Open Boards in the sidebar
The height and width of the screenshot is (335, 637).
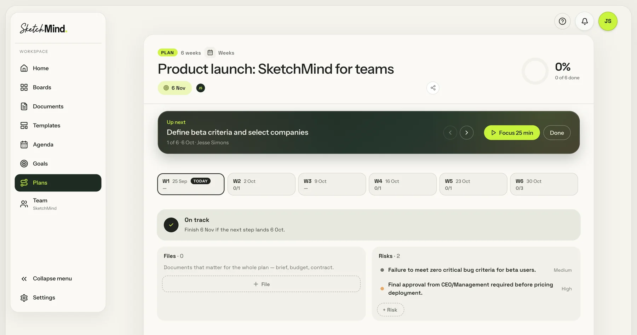pyautogui.click(x=58, y=87)
